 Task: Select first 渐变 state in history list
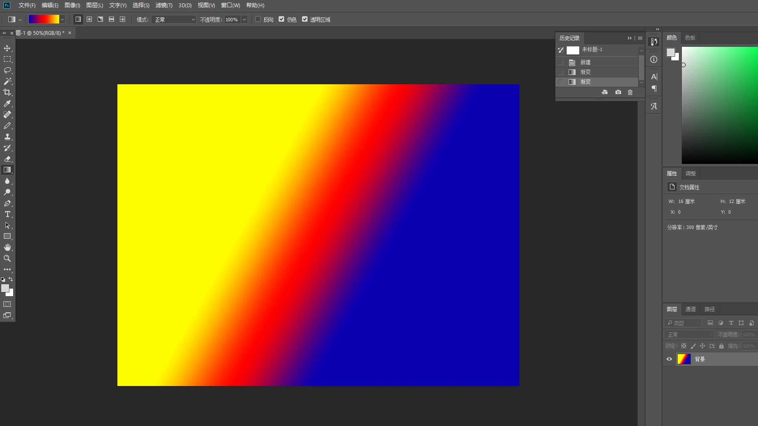(x=585, y=72)
